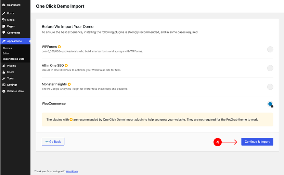Click star badge next to WPForms
Screen dimensions: 284x175
[x=59, y=47]
